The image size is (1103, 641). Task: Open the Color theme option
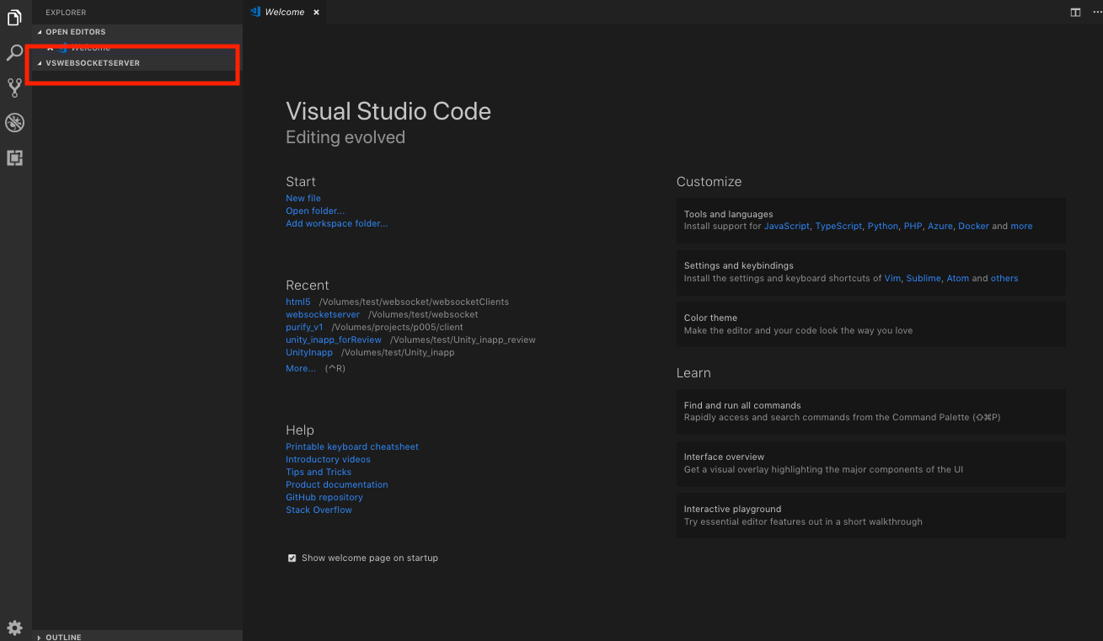click(870, 324)
